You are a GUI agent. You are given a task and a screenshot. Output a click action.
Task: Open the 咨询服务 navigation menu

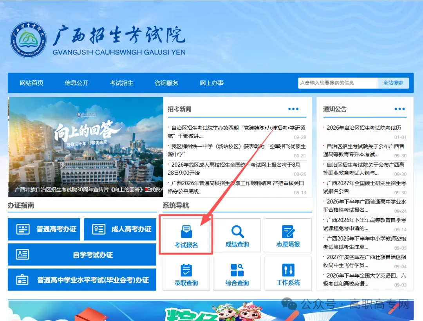[x=167, y=83]
